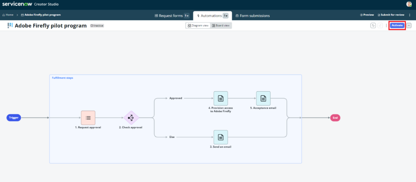416x182 pixels.
Task: Click the undo arrow icon
Action: click(373, 26)
